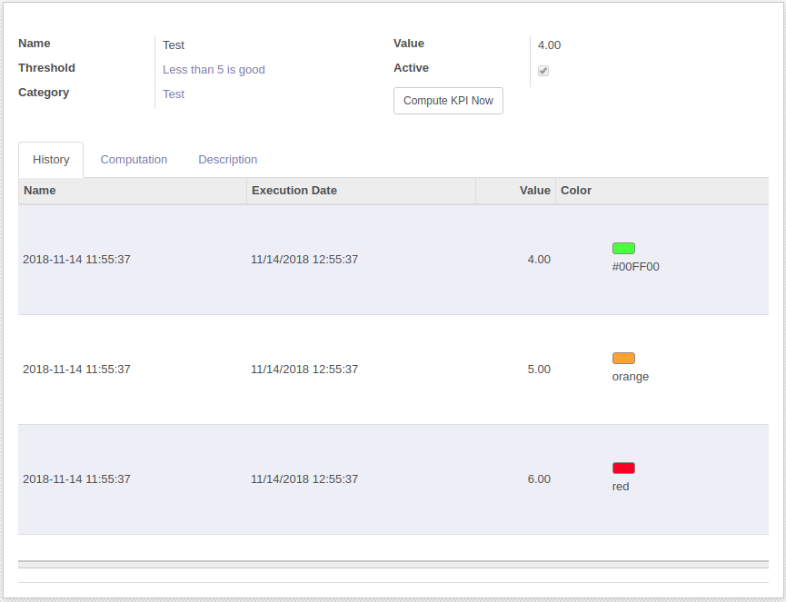
Task: Open the 'Less than 5 is good' threshold link
Action: click(214, 70)
